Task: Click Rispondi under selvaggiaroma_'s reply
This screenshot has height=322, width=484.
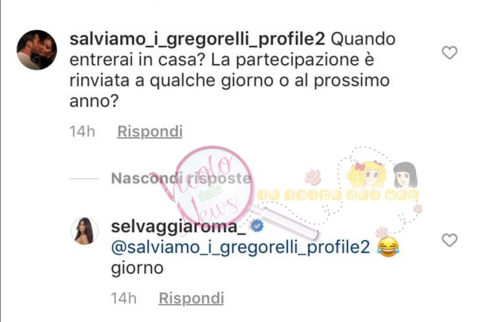Action: click(x=192, y=298)
